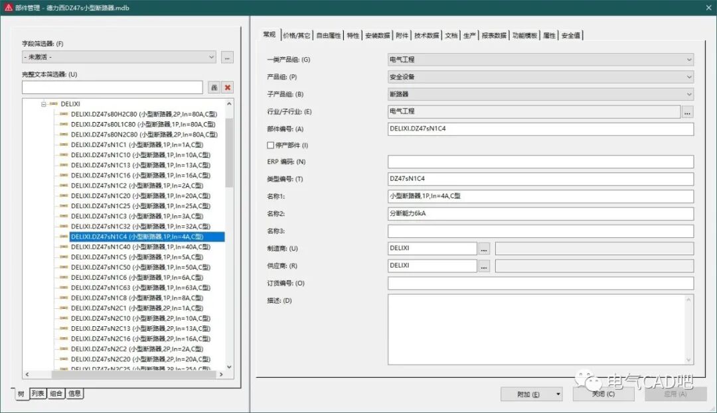Switch to the 列表 view tab
This screenshot has width=717, height=413.
pyautogui.click(x=37, y=393)
